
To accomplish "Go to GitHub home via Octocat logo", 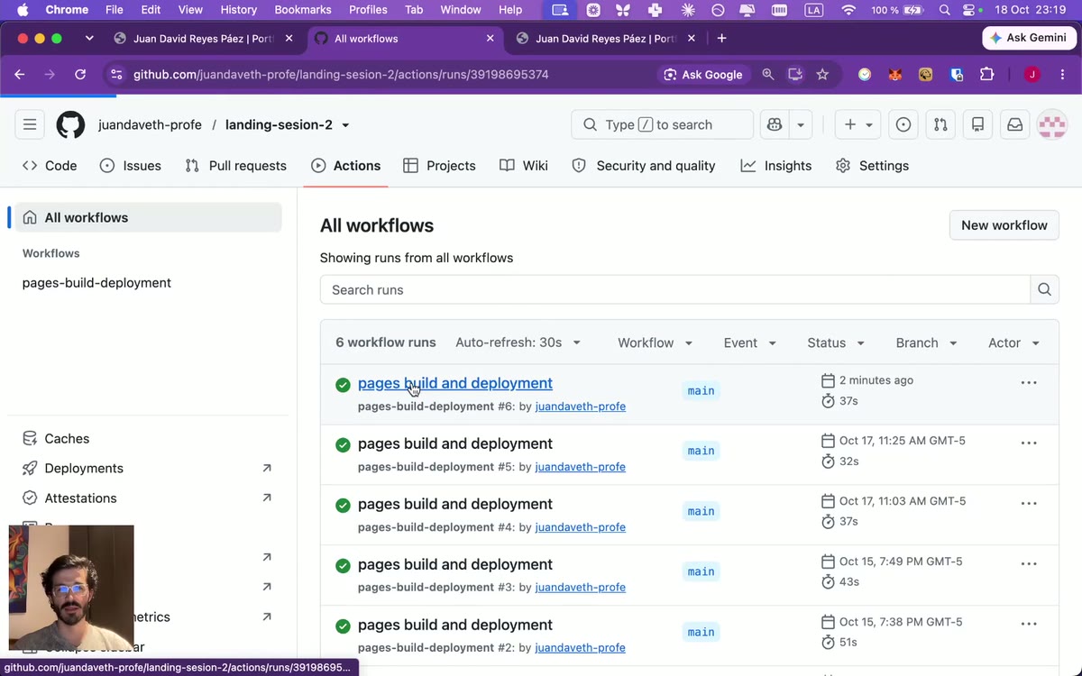I will pyautogui.click(x=71, y=124).
